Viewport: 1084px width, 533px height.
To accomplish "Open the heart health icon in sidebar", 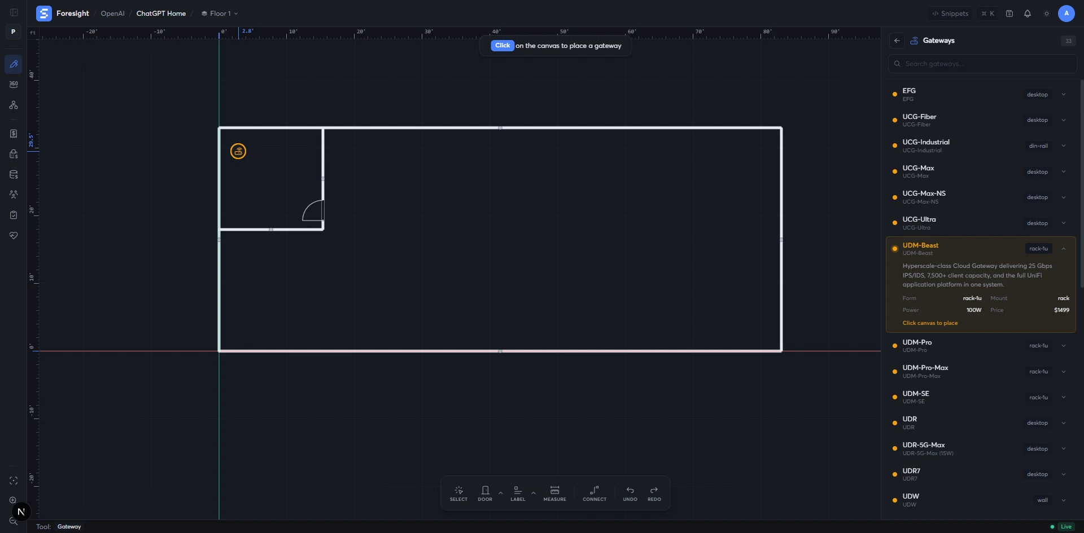I will point(14,235).
